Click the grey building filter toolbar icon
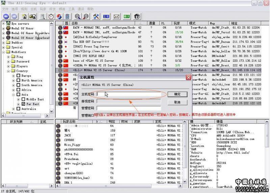This screenshot has height=193, width=270. click(x=43, y=17)
